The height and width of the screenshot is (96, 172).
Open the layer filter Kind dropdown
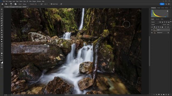point(155,22)
